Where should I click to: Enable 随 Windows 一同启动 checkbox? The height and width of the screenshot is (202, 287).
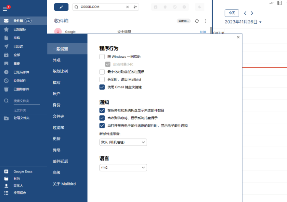tap(102, 57)
